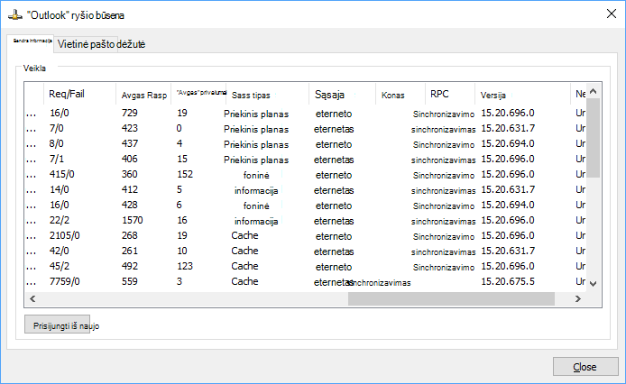
Task: Click the 8/0 Req/Fail cell
Action: point(57,143)
